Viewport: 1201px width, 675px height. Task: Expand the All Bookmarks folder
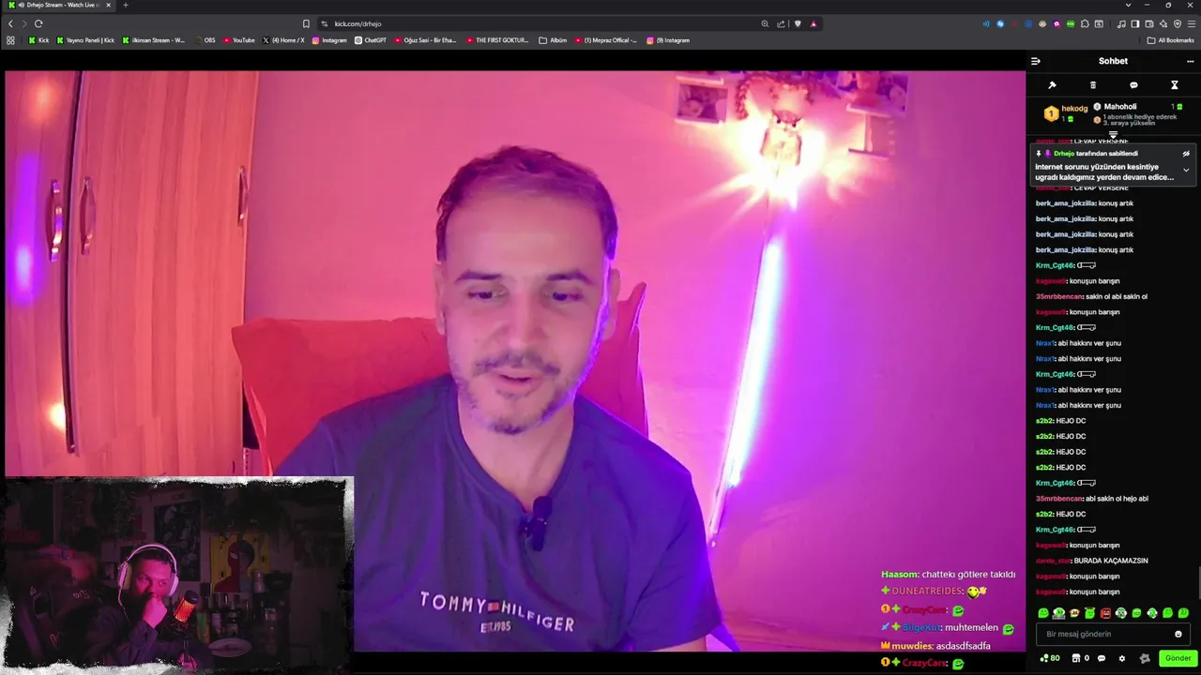click(x=1170, y=40)
